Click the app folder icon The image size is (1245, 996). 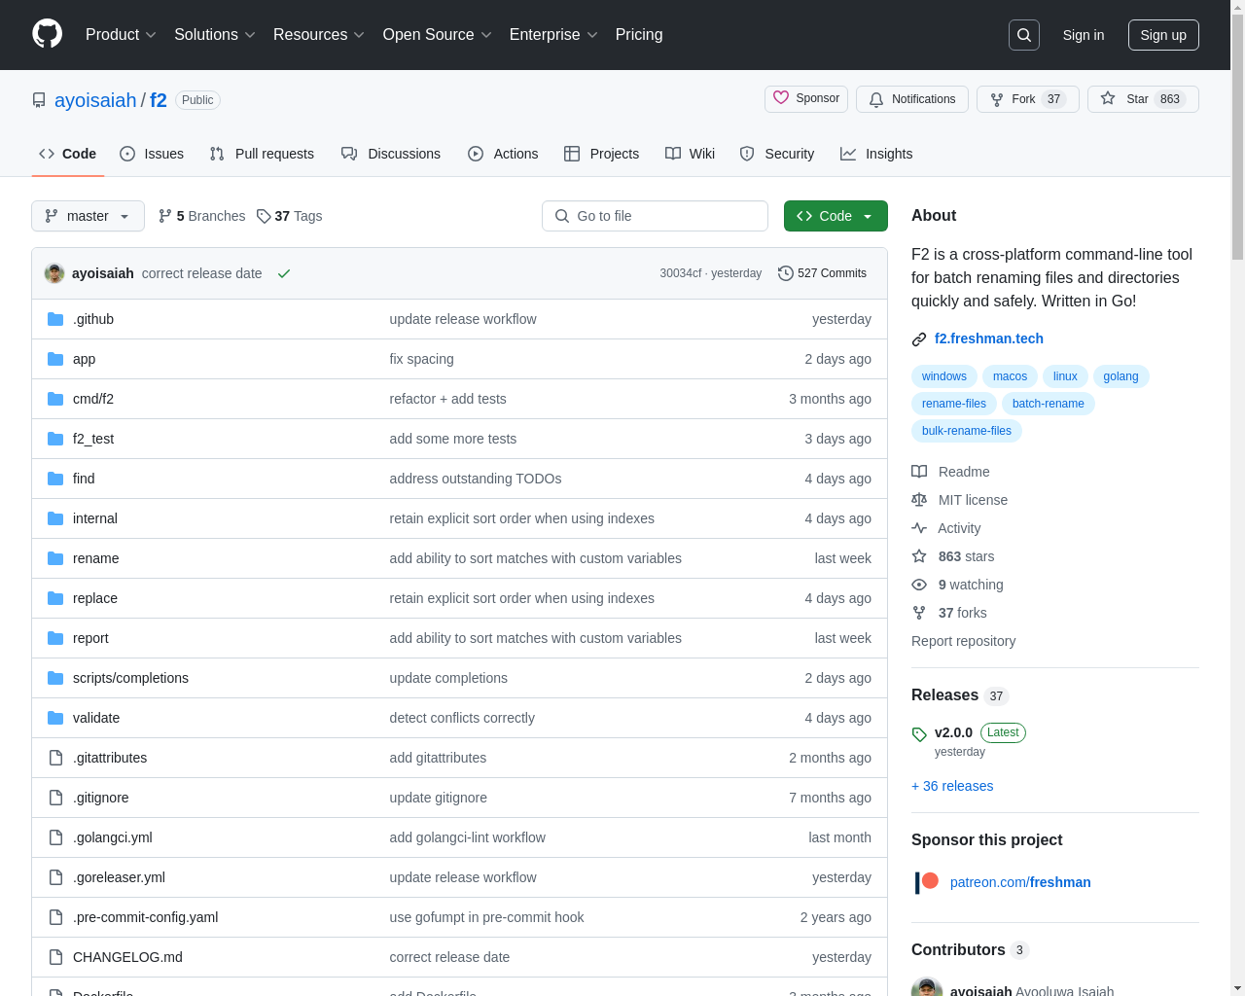click(55, 359)
